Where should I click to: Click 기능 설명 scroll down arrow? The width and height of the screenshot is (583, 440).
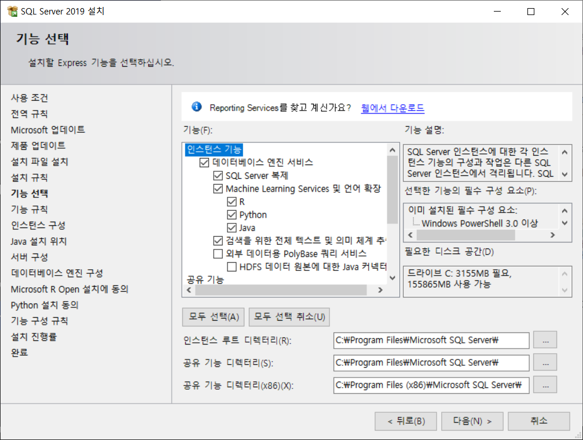(x=564, y=174)
